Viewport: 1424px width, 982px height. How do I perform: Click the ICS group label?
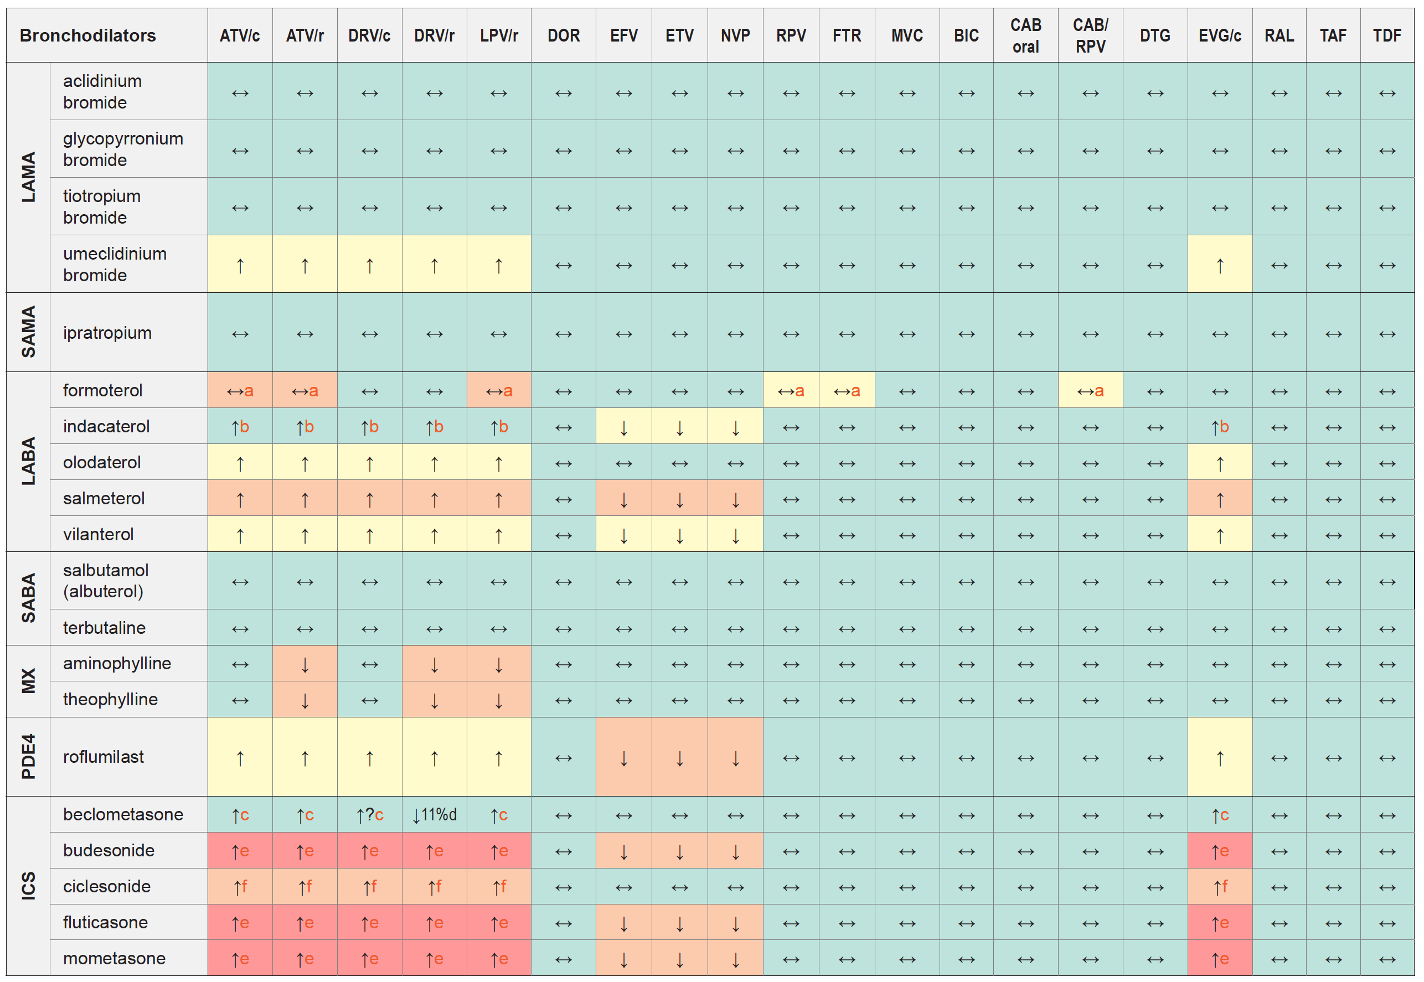tap(28, 885)
